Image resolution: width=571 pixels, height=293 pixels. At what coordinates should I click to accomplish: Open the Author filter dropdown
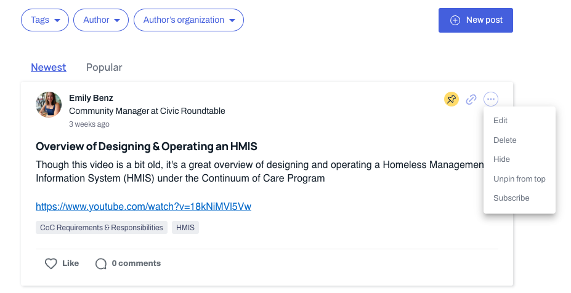[x=101, y=20]
